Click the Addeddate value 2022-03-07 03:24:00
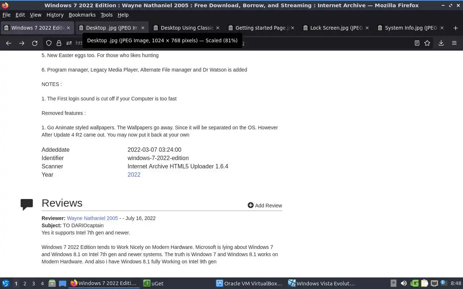The width and height of the screenshot is (463, 289). point(154,150)
